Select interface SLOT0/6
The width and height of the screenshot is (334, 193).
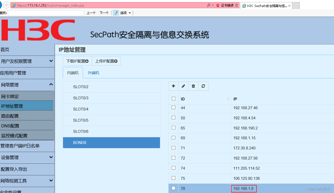coord(112,132)
